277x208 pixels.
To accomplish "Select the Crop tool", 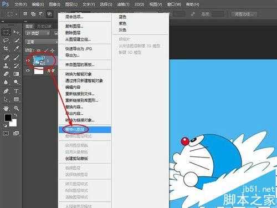I will (6, 49).
